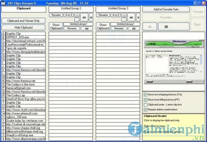Viewport: 207px width, 142px height.
Task: Uncheck Show form filling buttons (FF)
Action: (145, 100)
